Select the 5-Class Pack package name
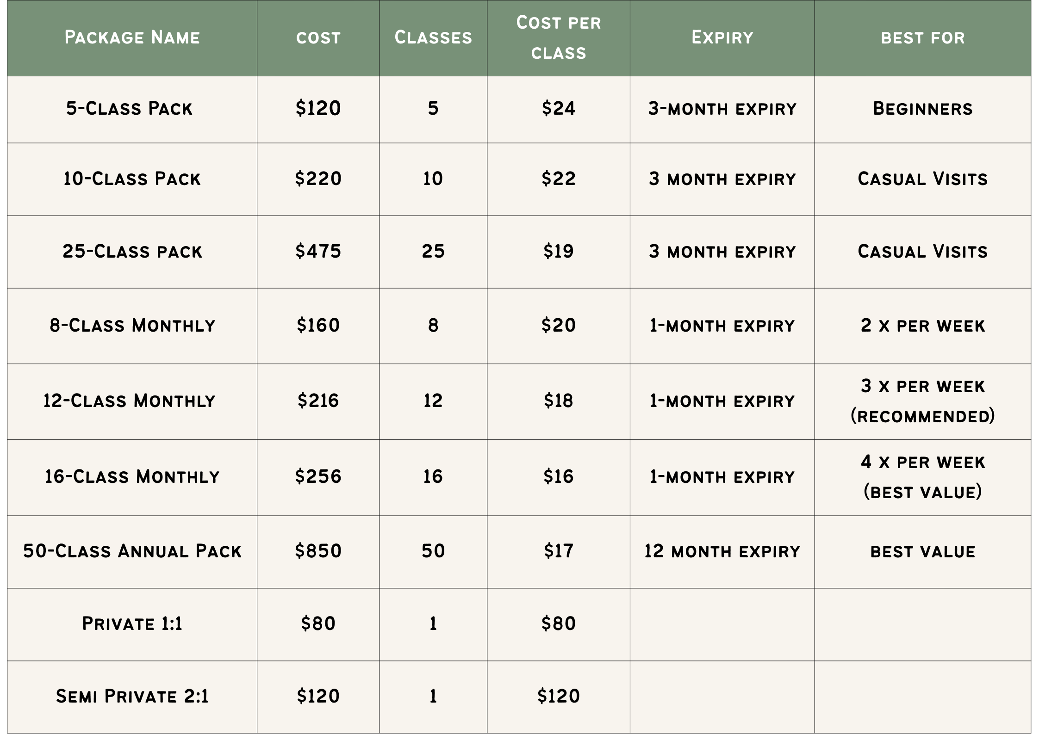1039x734 pixels. coord(129,109)
